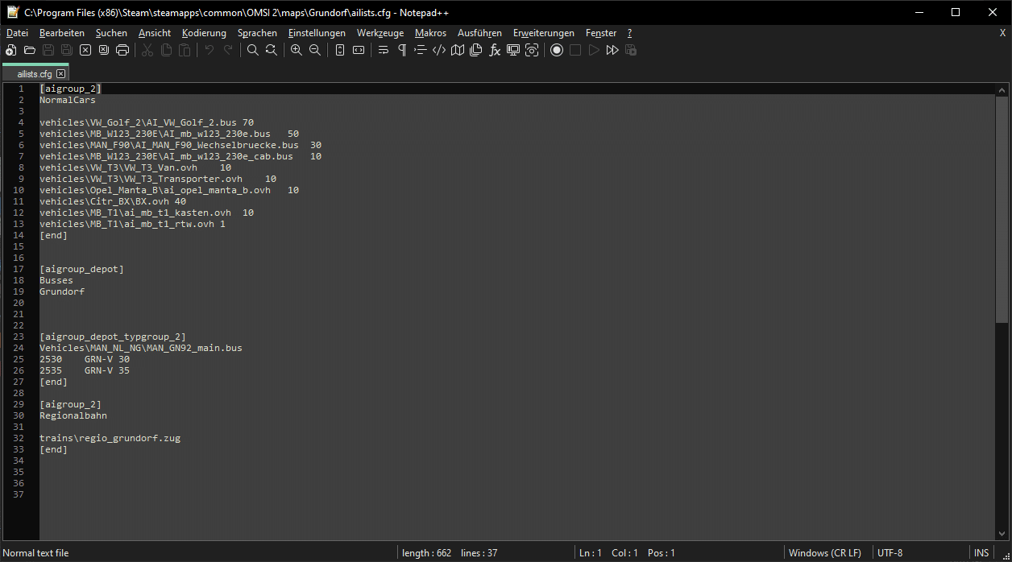The width and height of the screenshot is (1012, 562).
Task: Toggle INS overwrite mode in status bar
Action: (x=981, y=553)
